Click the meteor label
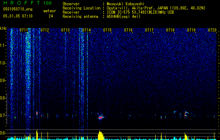The height and width of the screenshot is (140, 220). click(50, 11)
